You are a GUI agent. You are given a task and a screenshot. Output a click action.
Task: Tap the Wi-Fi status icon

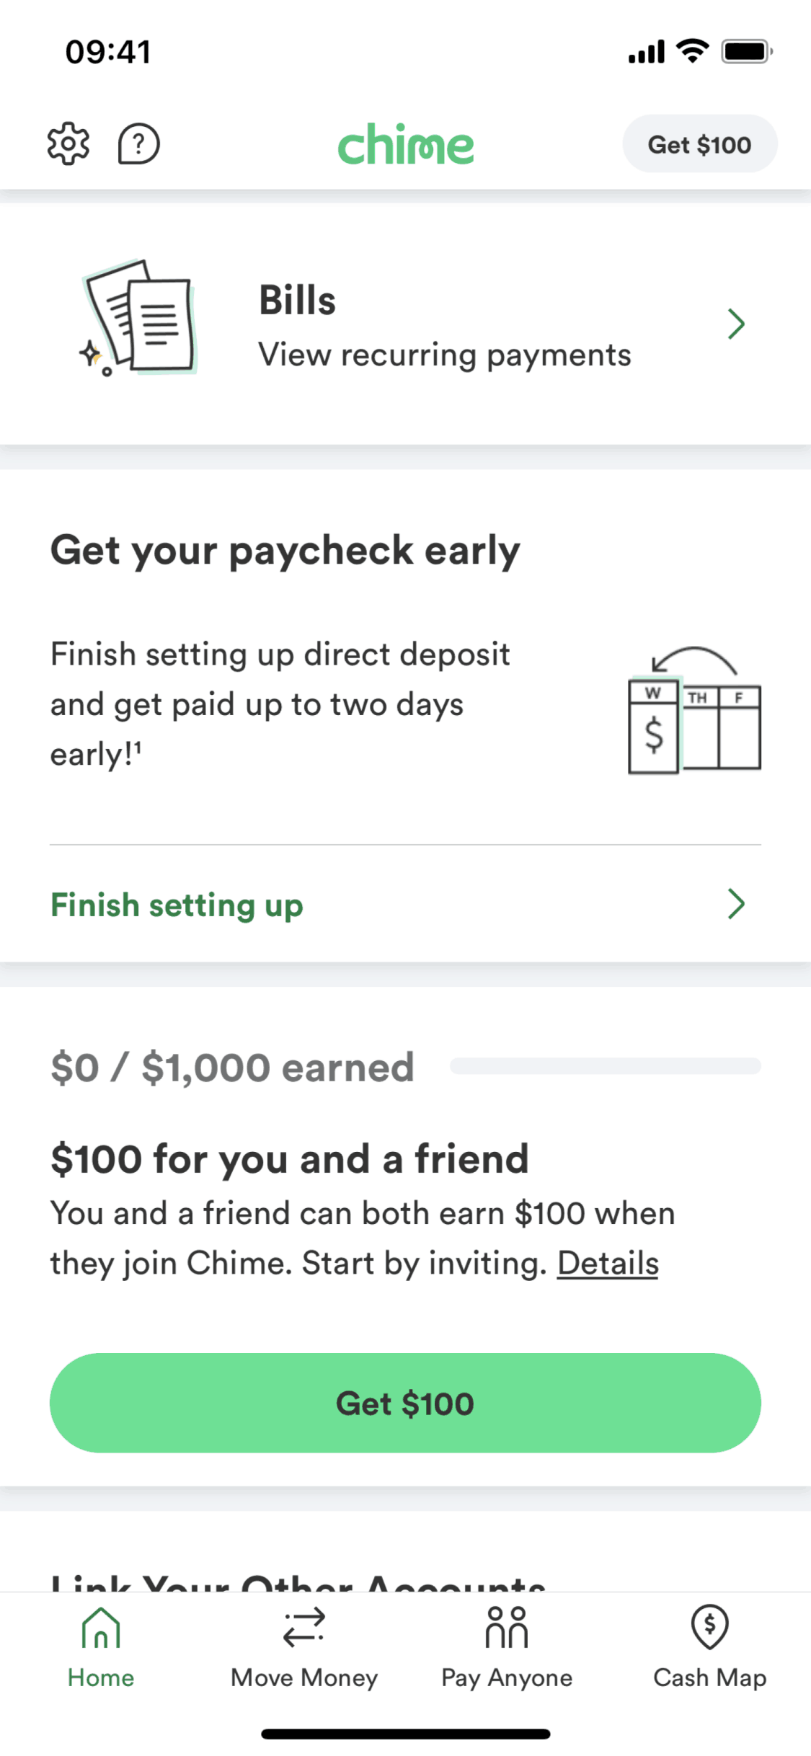[x=692, y=51]
